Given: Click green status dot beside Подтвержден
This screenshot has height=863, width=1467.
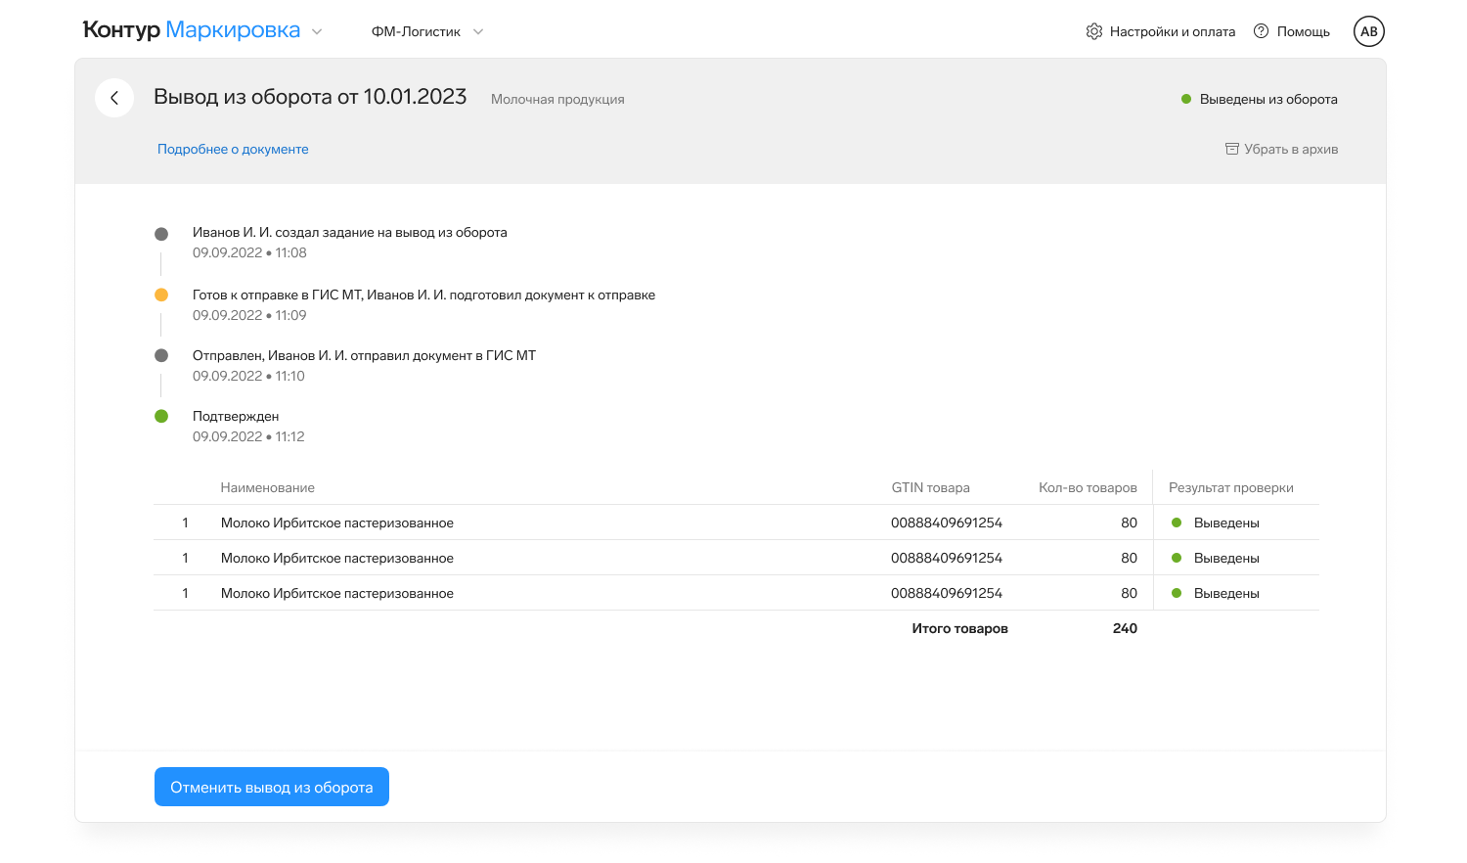Looking at the screenshot, I should coord(161,417).
